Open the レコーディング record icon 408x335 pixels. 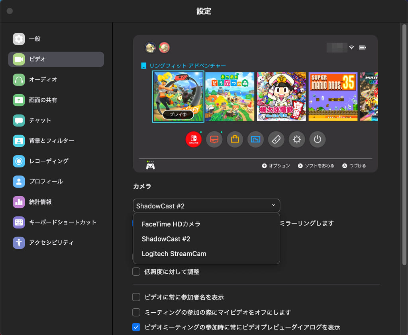[x=19, y=161]
